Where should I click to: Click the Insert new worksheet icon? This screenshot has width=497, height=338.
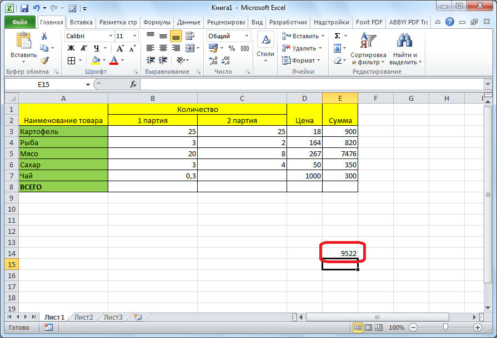click(x=137, y=317)
